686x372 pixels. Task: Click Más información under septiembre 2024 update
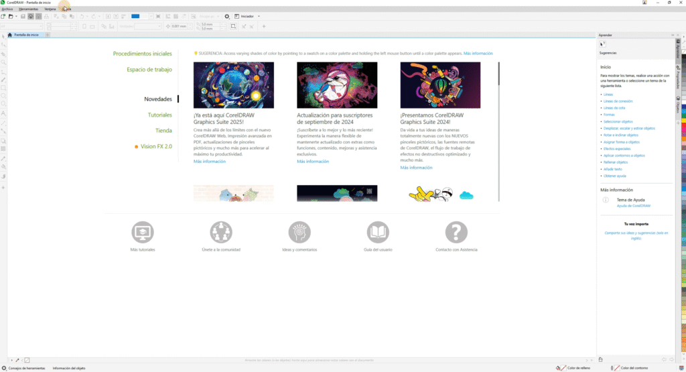point(313,162)
